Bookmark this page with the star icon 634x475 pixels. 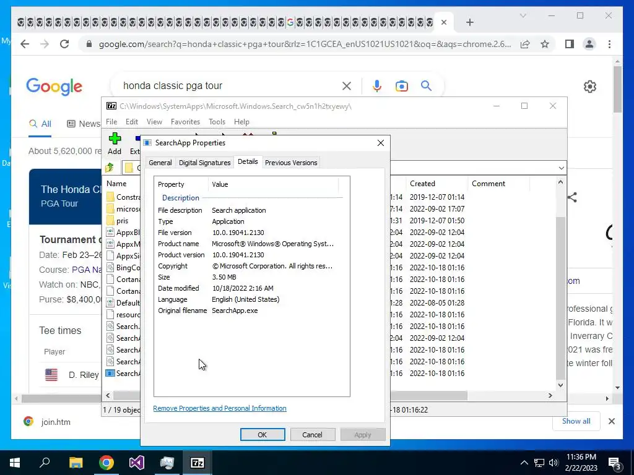tap(545, 44)
